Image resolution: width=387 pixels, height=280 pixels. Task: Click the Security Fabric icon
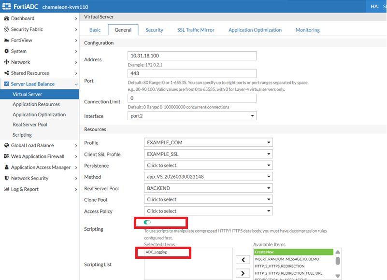pyautogui.click(x=7, y=29)
